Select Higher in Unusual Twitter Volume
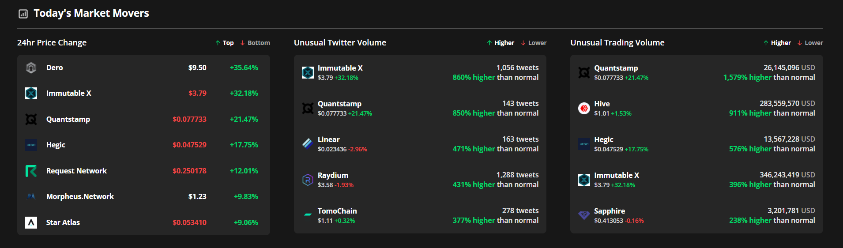This screenshot has height=248, width=843. (501, 43)
